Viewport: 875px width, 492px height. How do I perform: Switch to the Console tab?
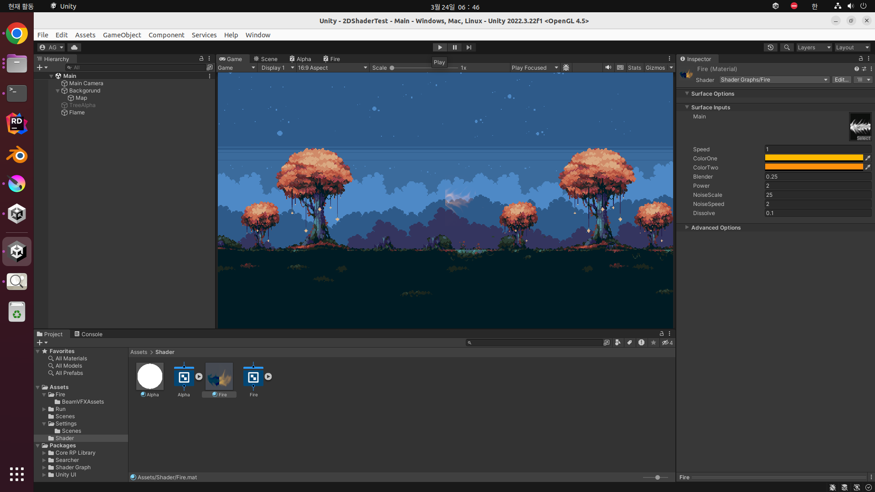(88, 334)
